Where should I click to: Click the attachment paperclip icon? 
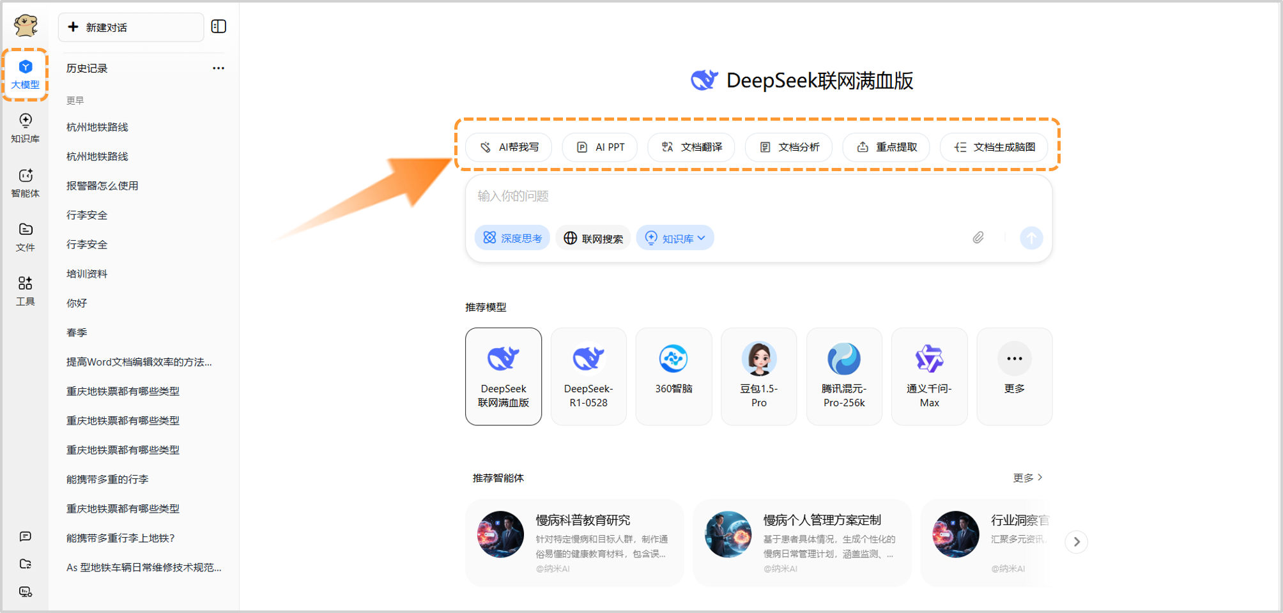point(978,238)
